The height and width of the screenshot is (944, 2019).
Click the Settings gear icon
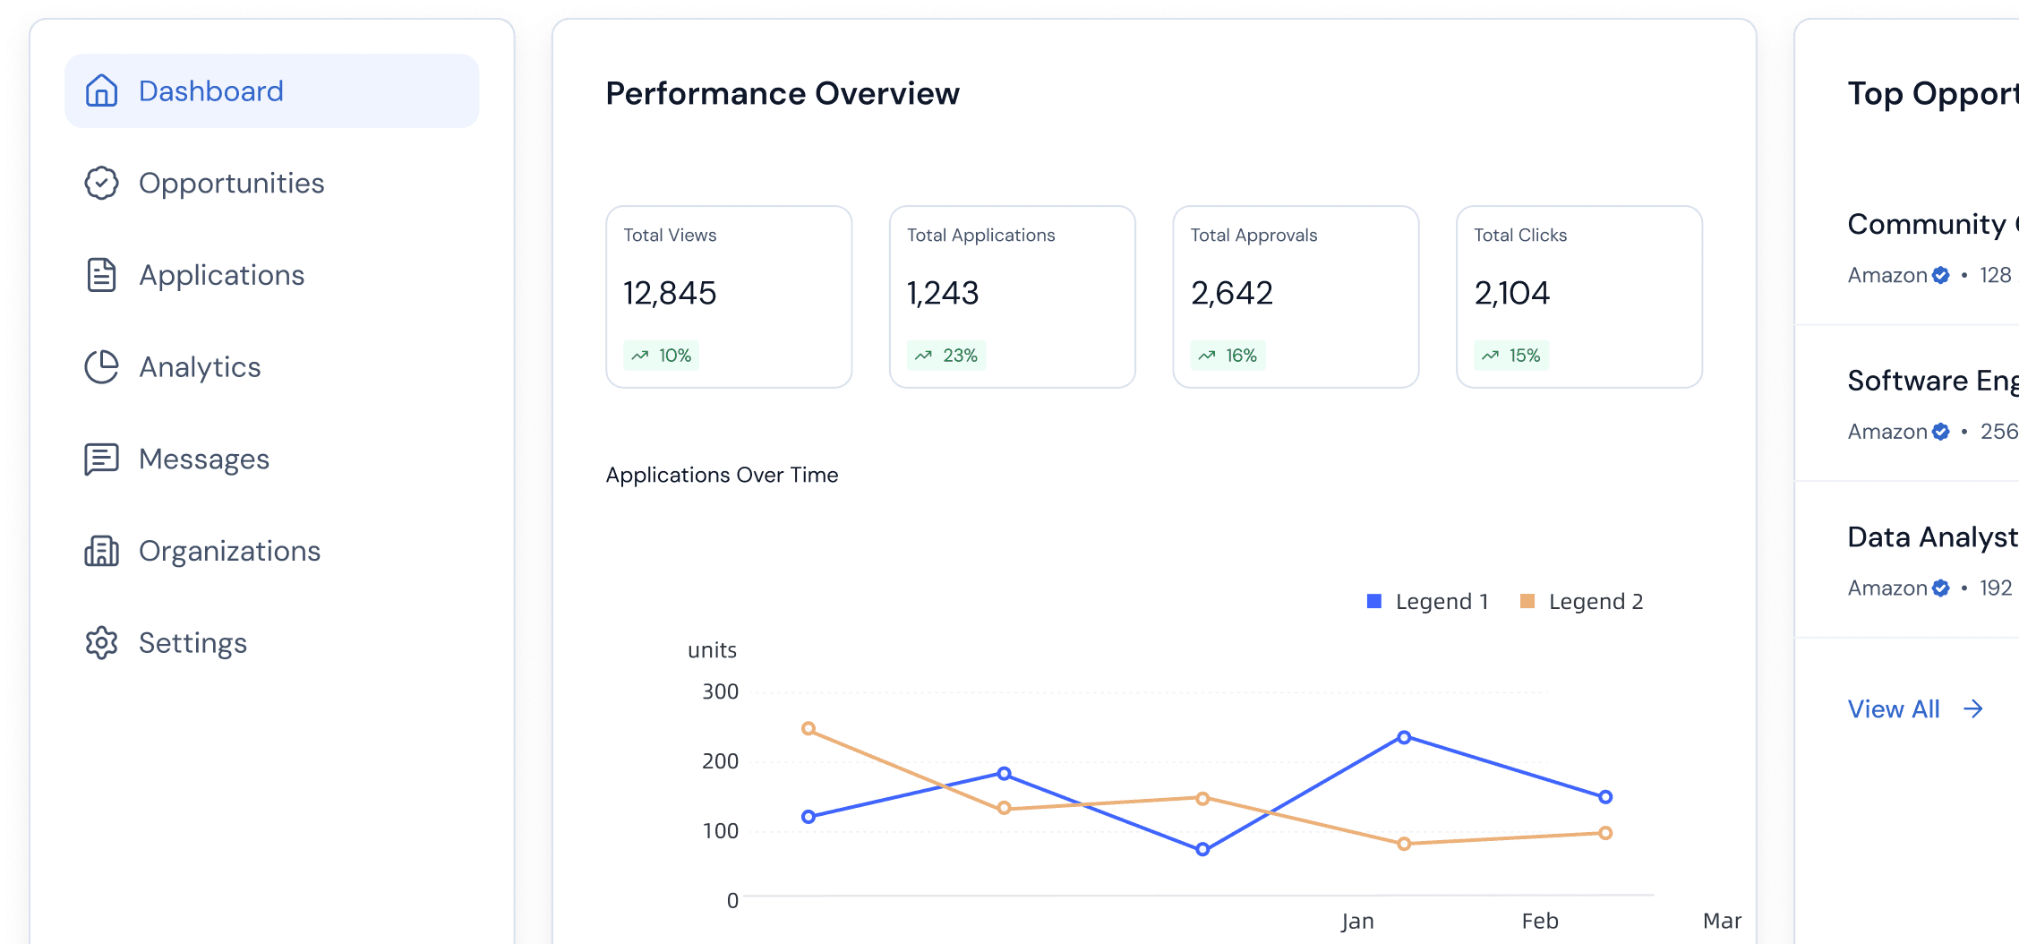coord(101,643)
